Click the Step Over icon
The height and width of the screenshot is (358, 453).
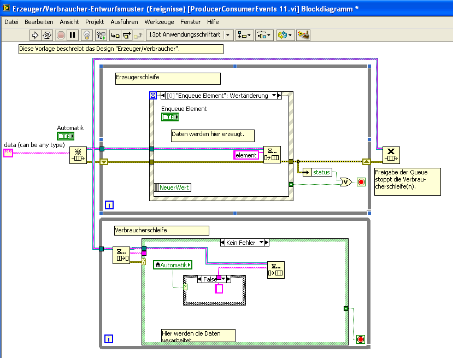[127, 35]
